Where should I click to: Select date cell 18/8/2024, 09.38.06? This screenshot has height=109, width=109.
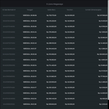click(x=30, y=15)
